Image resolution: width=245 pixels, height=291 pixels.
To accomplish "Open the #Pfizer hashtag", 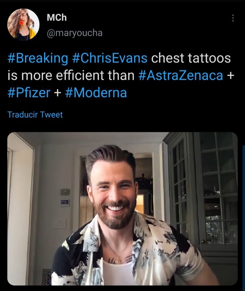I will 29,93.
